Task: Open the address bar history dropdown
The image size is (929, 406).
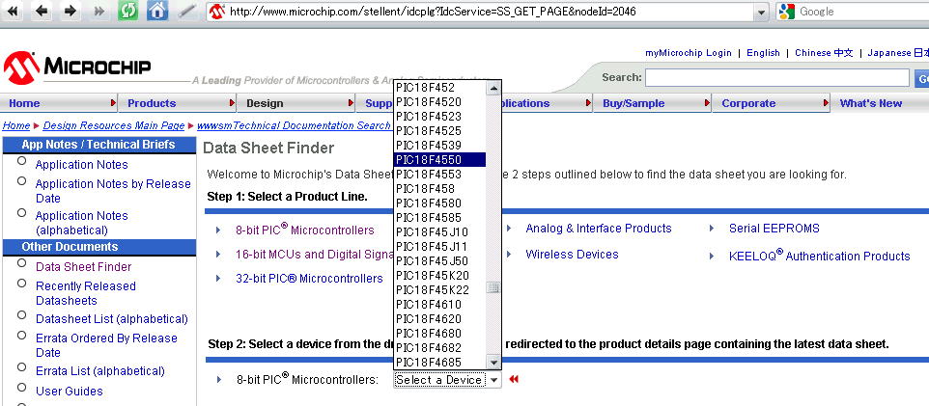Action: pyautogui.click(x=761, y=12)
